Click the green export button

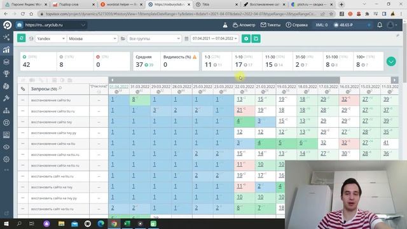click(256, 39)
